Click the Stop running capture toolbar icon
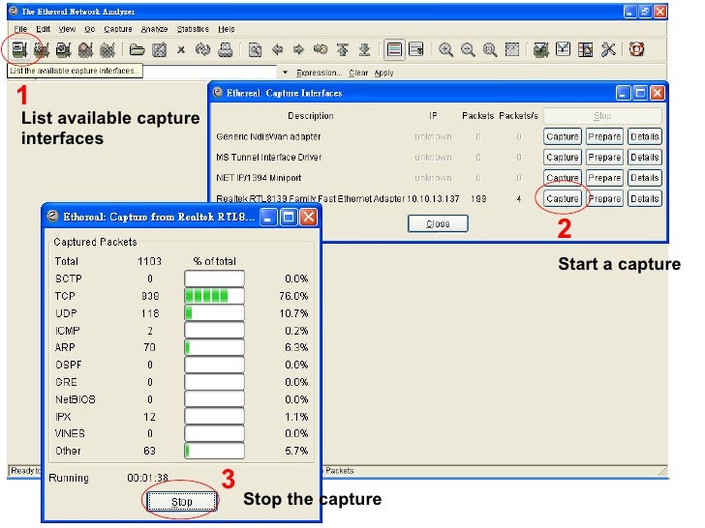The image size is (705, 528). pos(85,49)
